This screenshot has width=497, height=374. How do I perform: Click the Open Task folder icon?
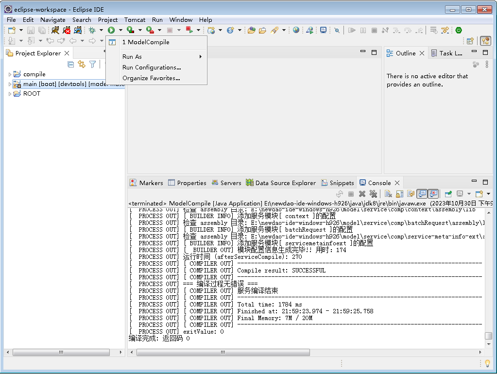[262, 31]
